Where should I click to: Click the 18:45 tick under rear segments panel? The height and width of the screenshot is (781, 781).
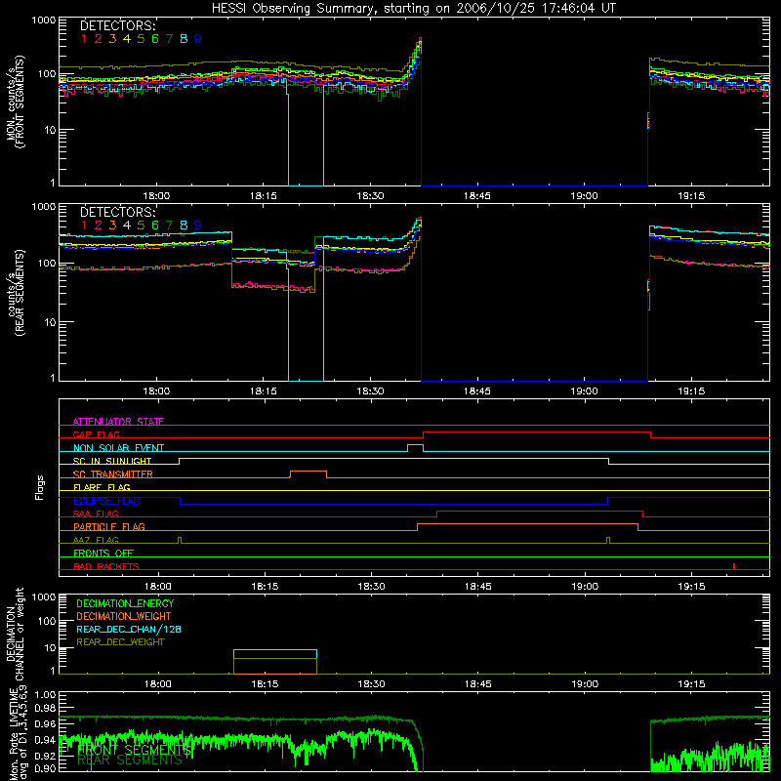pos(477,391)
